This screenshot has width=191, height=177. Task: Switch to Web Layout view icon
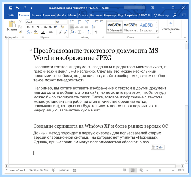coord(141,170)
